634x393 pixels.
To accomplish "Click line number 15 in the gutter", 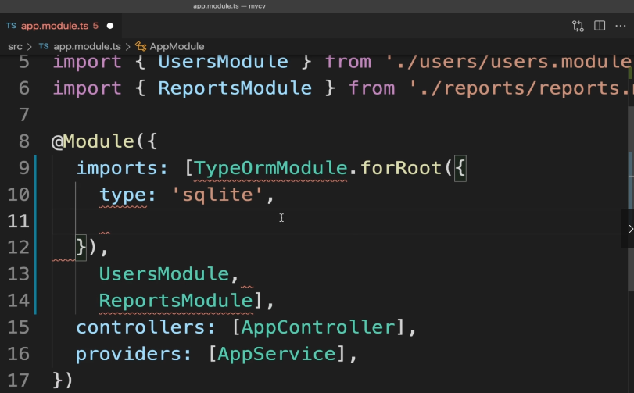I will pyautogui.click(x=18, y=327).
